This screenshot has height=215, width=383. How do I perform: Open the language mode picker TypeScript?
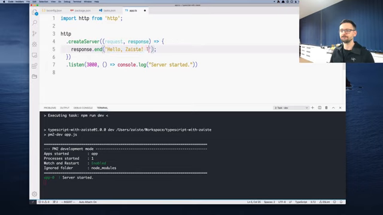[301, 202]
